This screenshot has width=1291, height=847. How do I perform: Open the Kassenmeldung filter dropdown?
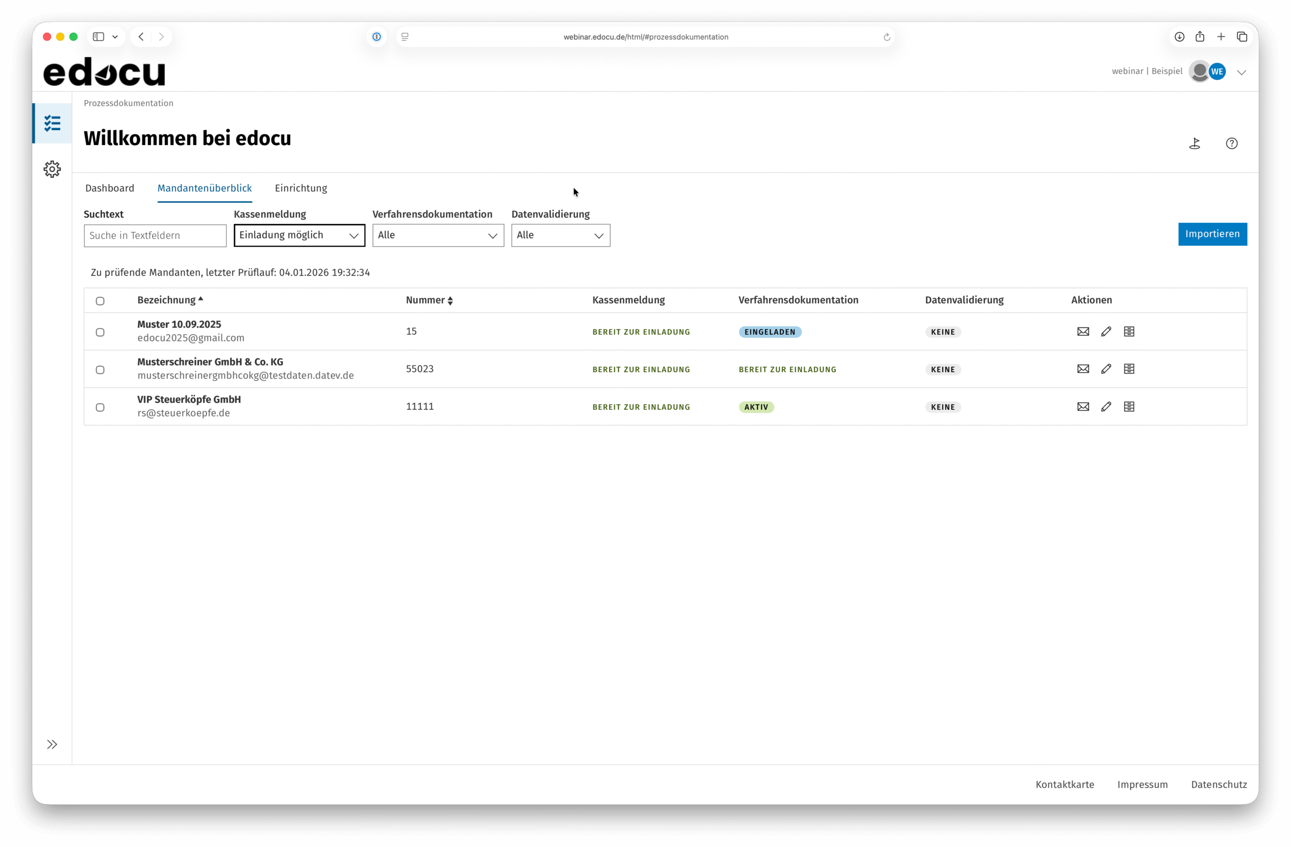point(299,235)
